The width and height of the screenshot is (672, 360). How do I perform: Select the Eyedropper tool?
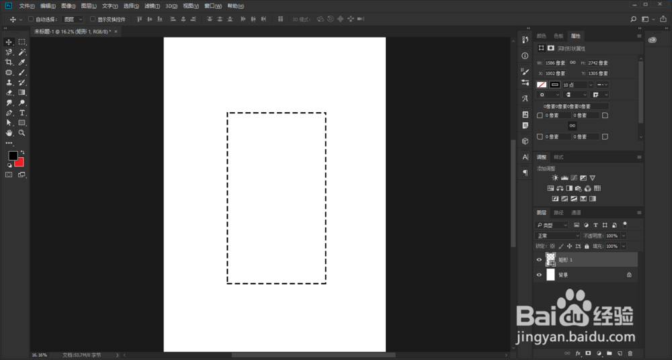pos(22,62)
